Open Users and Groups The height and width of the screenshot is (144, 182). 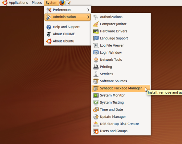pos(121,131)
